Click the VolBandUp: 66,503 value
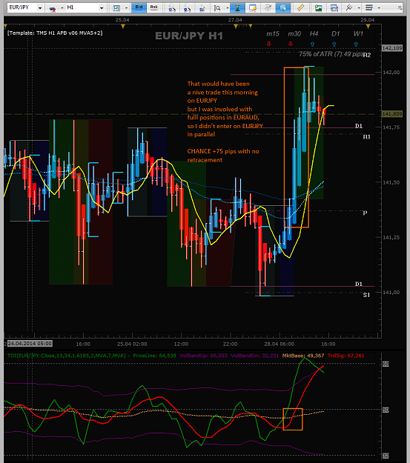 pos(203,356)
